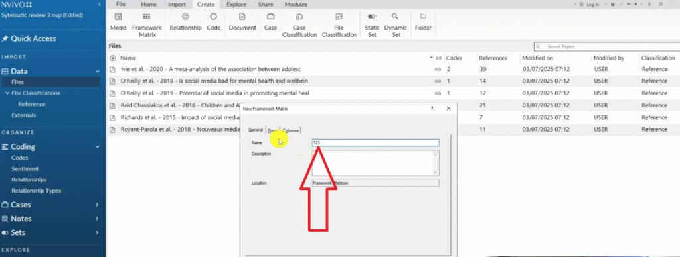Click the Description box scrollbar
The height and width of the screenshot is (257, 680).
(x=436, y=163)
